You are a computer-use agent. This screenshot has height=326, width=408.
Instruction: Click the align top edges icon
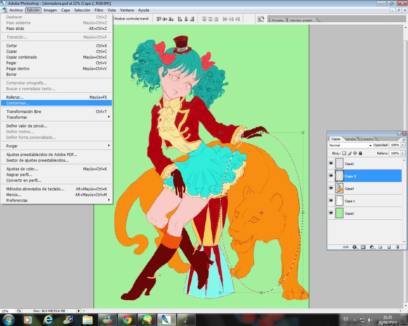159,19
